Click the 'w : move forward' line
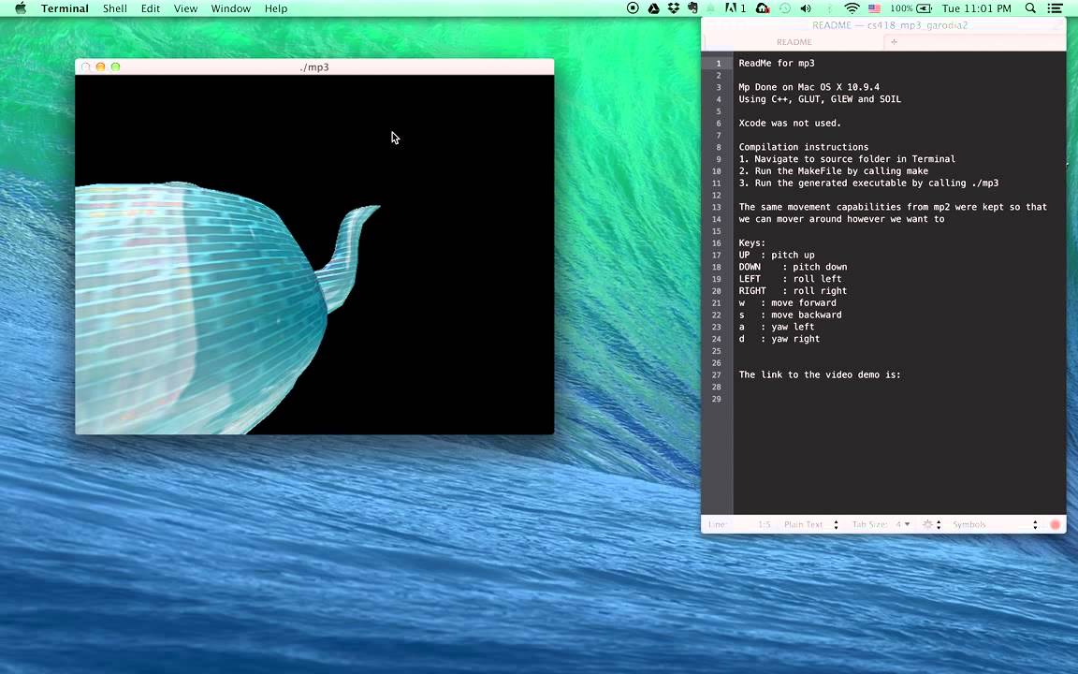Image resolution: width=1078 pixels, height=674 pixels. (x=787, y=303)
